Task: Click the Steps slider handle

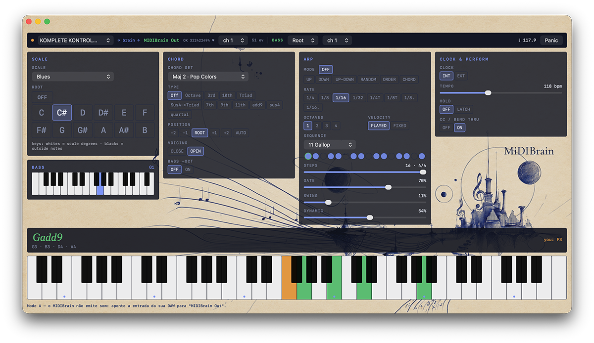Action: [423, 172]
